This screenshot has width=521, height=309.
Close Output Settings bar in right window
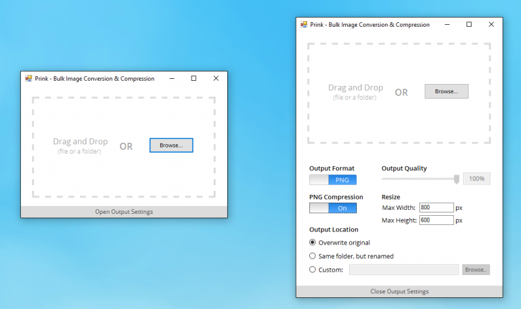(399, 291)
